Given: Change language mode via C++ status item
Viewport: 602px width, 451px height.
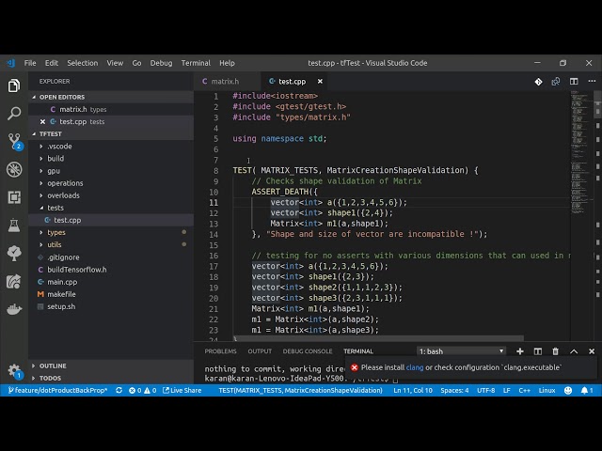Looking at the screenshot, I should coord(525,391).
